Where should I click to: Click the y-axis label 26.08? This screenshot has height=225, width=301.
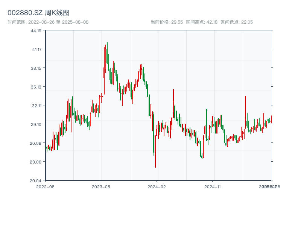tap(35, 143)
